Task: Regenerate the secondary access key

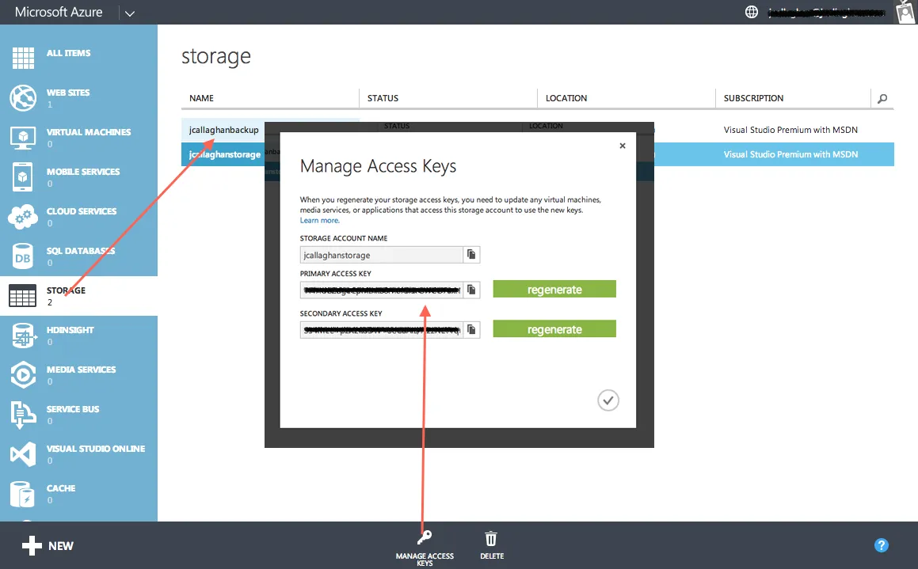Action: [x=554, y=328]
